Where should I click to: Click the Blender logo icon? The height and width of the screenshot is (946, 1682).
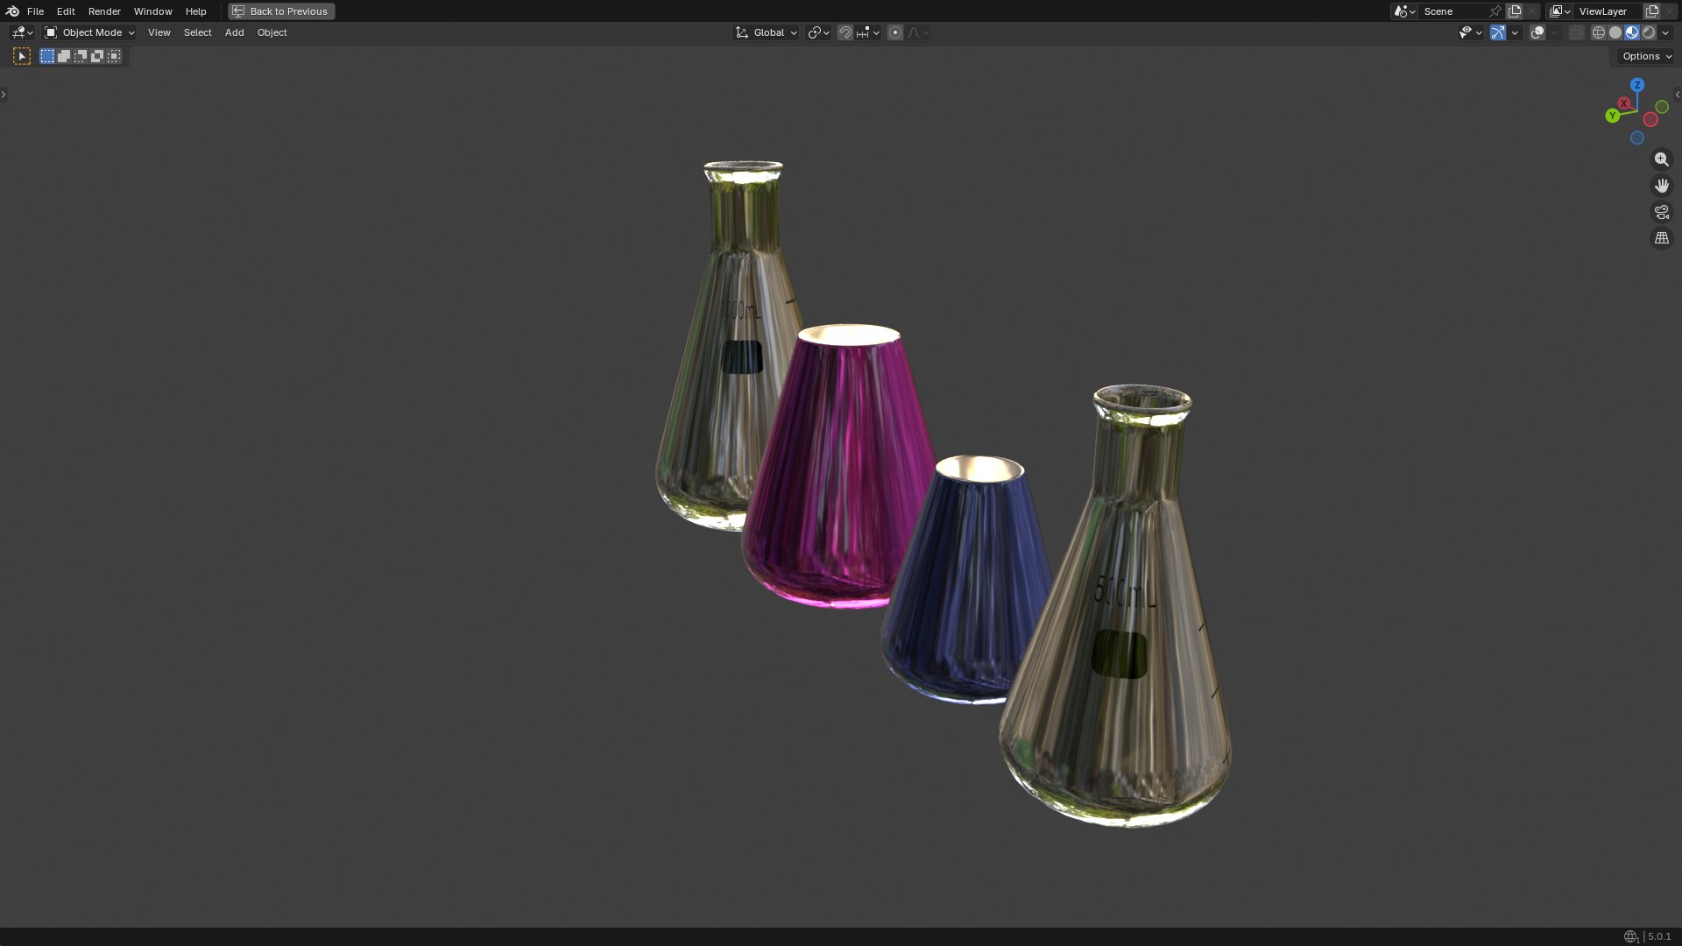12,11
